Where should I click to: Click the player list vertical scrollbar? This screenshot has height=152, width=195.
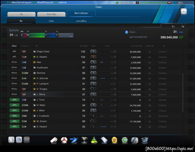coord(183,93)
